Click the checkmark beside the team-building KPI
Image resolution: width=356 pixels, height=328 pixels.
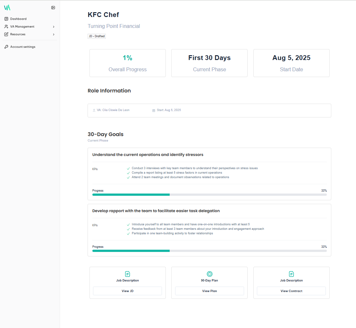[128, 233]
